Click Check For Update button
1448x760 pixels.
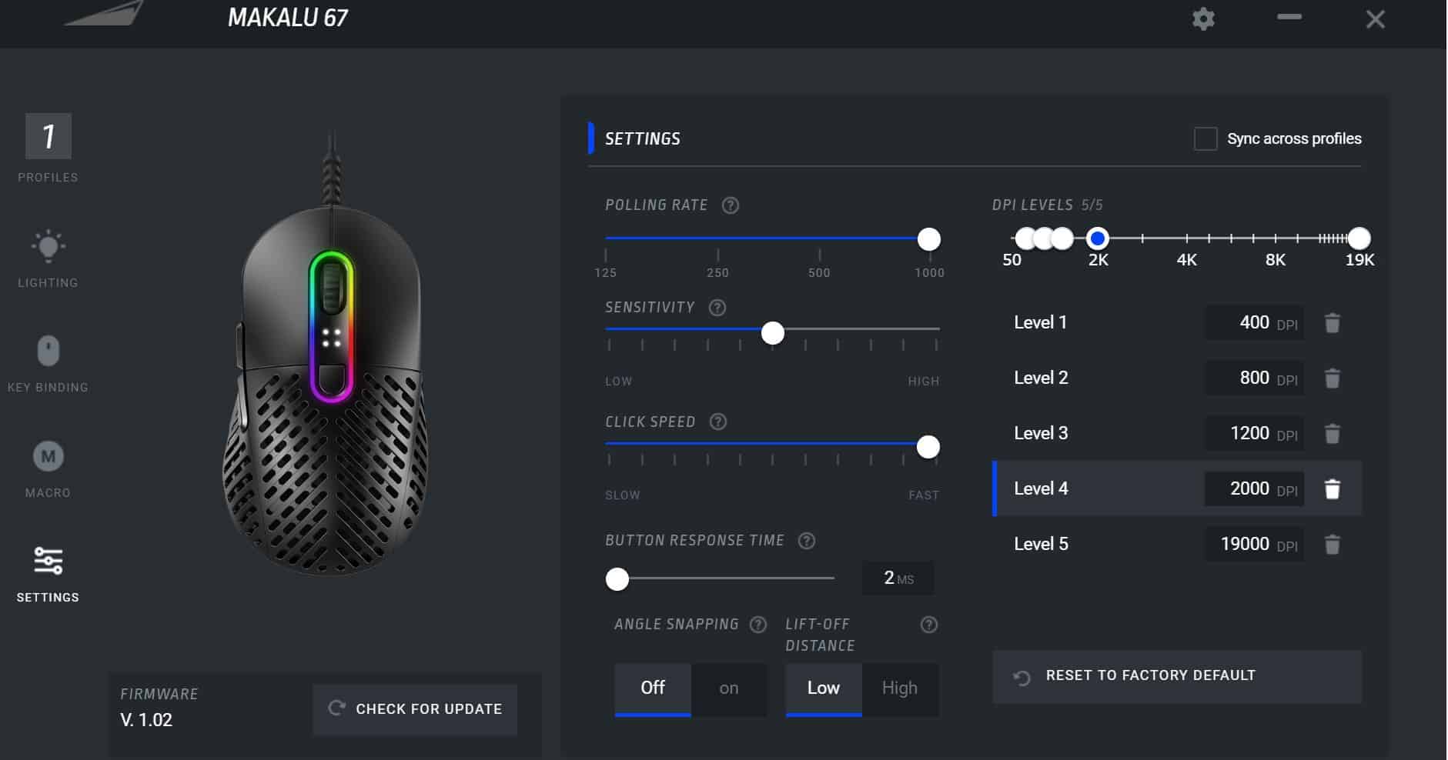415,709
